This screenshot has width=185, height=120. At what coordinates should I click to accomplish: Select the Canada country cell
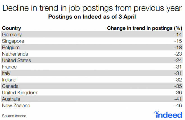10,86
